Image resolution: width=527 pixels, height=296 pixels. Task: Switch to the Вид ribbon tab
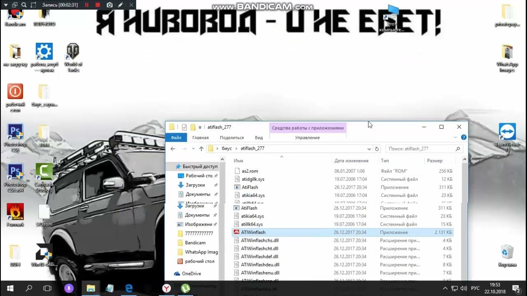[259, 138]
